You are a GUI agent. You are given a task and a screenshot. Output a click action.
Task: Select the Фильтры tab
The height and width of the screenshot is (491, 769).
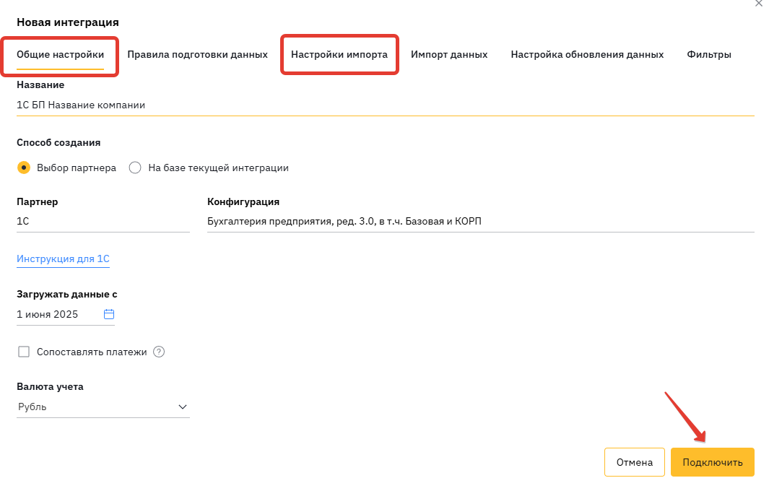click(709, 54)
